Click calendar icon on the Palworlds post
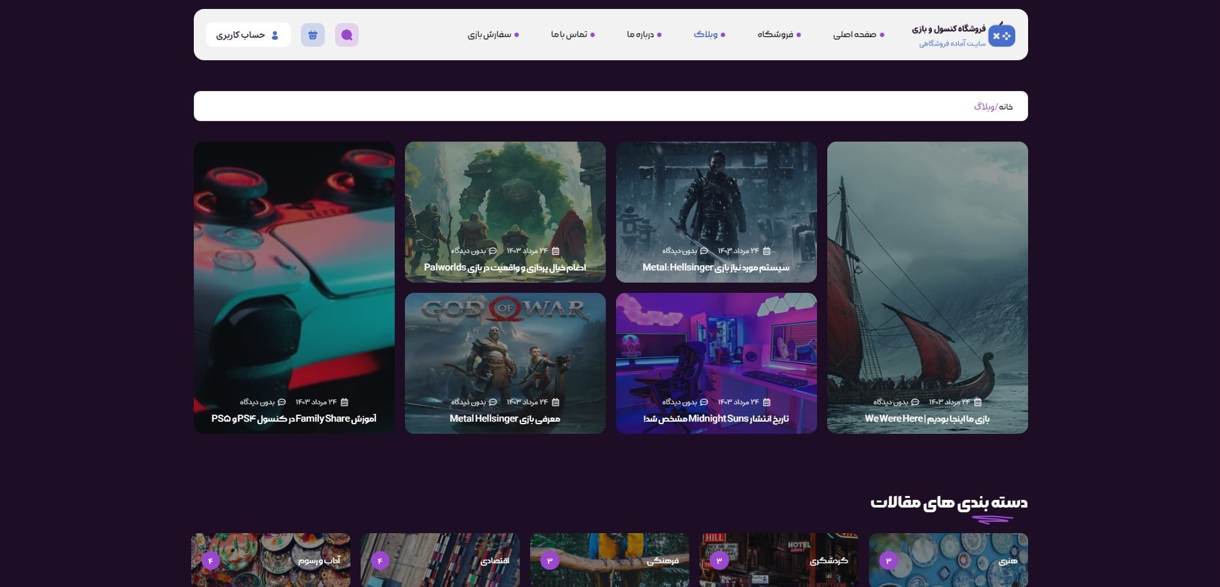The width and height of the screenshot is (1220, 587). (x=555, y=251)
